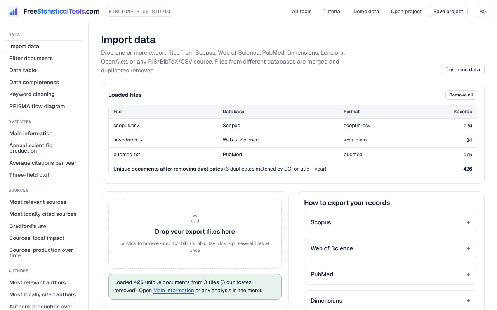
Task: Click the pubmed.txt file name
Action: 127,154
